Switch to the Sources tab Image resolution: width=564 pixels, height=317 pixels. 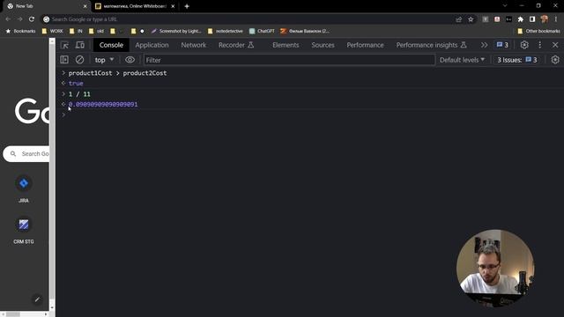tap(323, 45)
